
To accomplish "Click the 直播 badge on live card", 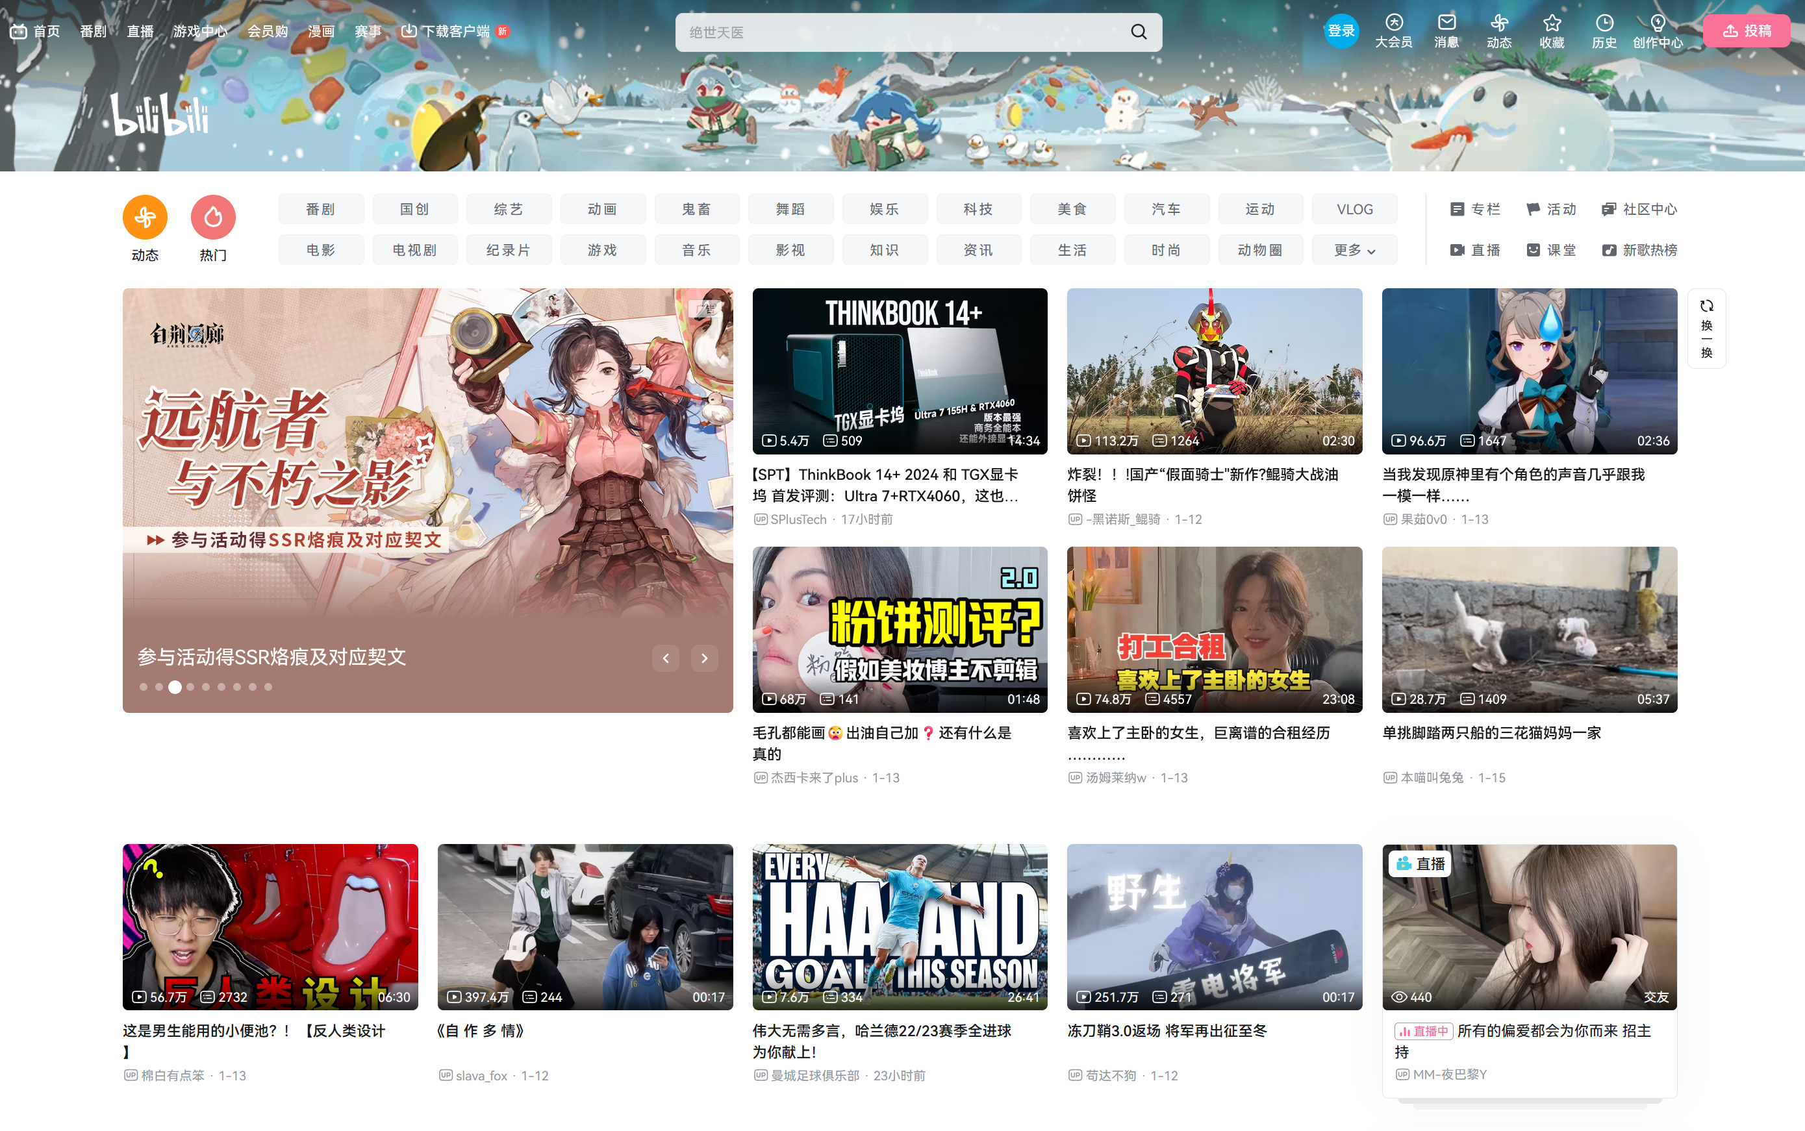I will point(1420,864).
